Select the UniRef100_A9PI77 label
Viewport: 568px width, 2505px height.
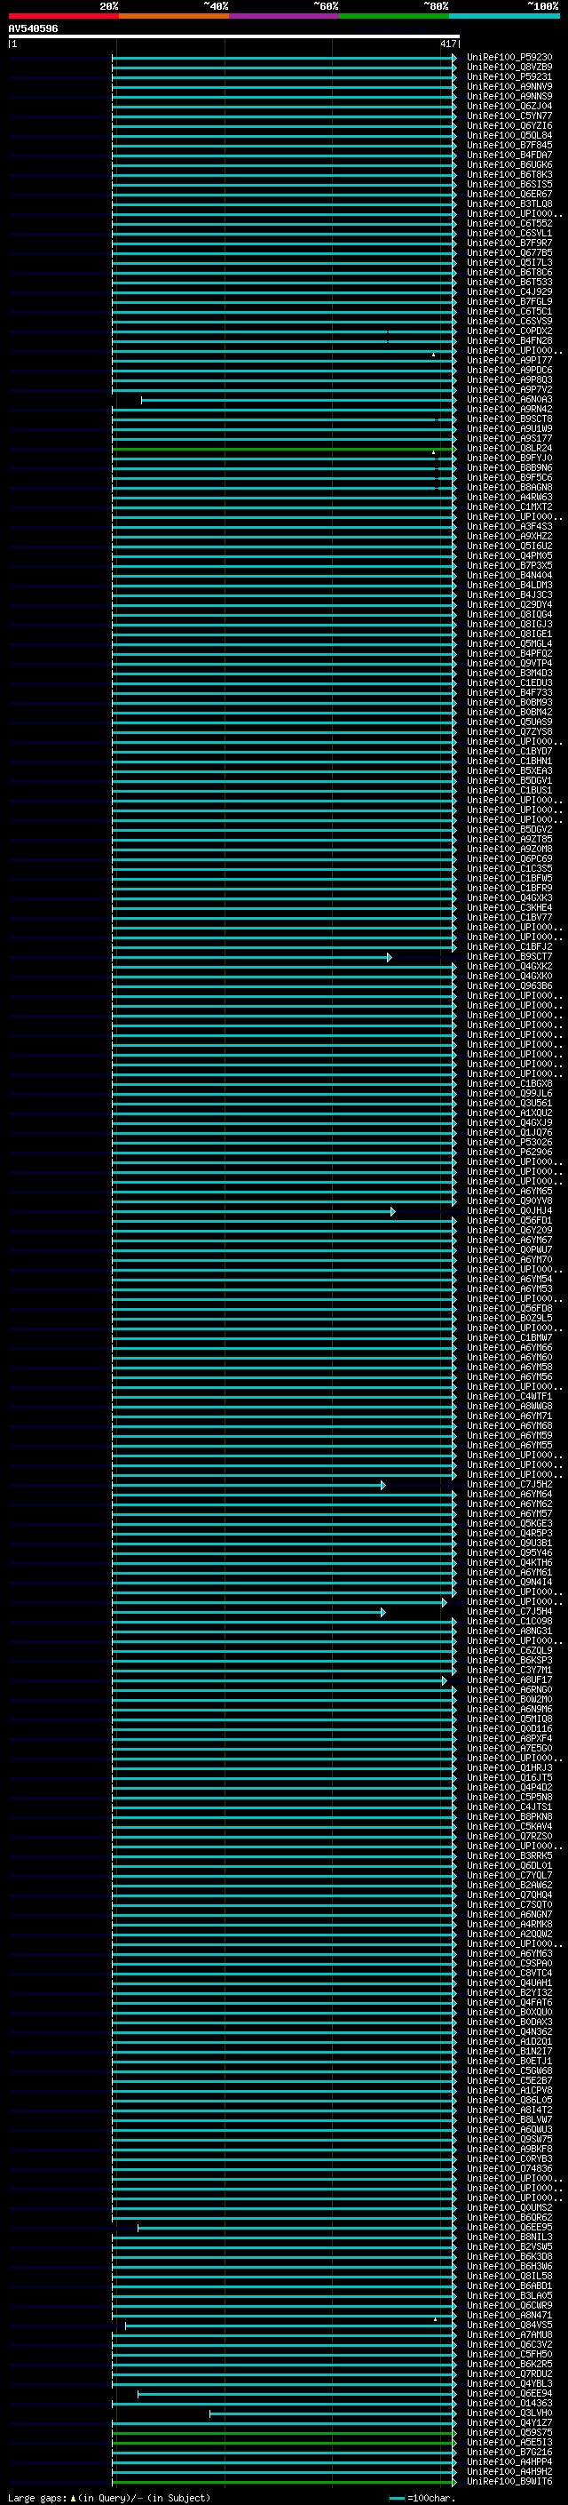click(509, 360)
